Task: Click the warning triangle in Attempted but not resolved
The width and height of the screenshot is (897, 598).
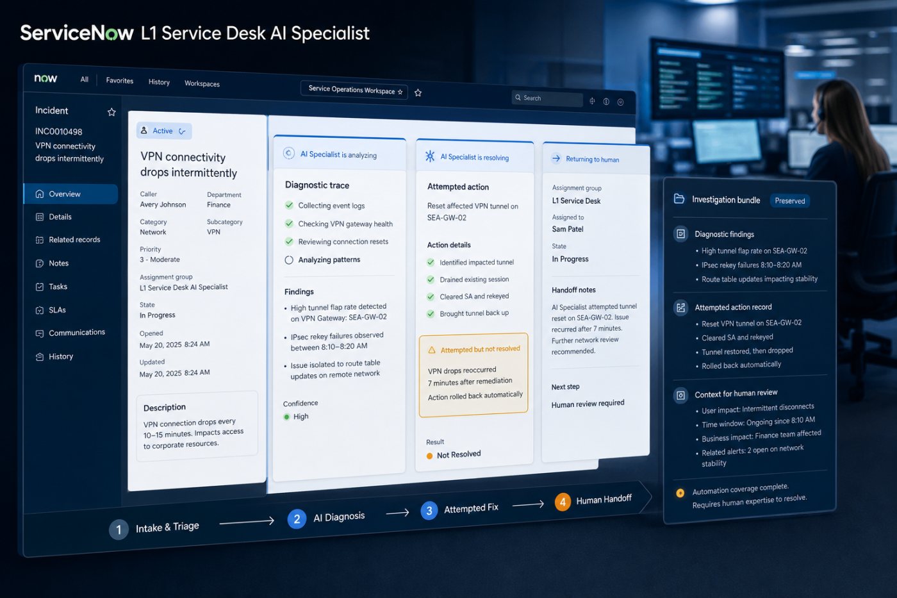Action: 432,350
